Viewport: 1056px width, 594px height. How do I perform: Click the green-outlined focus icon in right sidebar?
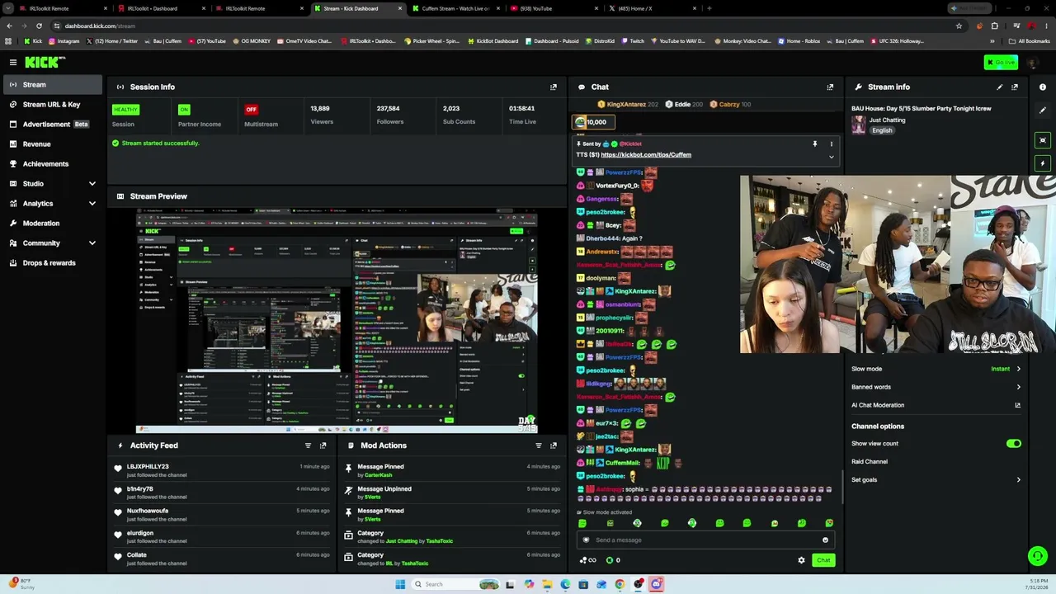1043,140
